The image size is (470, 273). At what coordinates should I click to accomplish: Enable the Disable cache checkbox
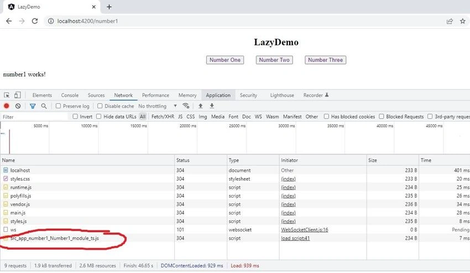tap(100, 106)
